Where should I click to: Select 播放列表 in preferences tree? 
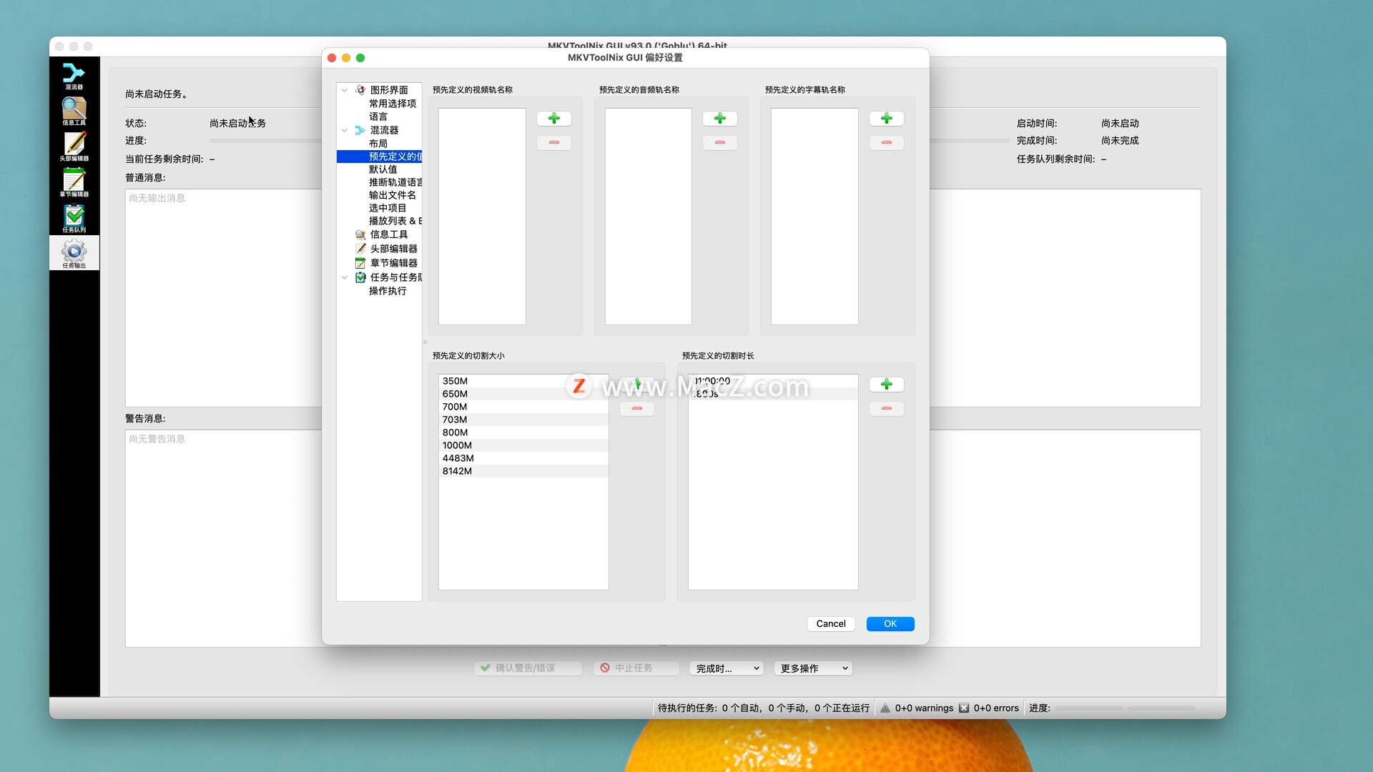pyautogui.click(x=395, y=221)
